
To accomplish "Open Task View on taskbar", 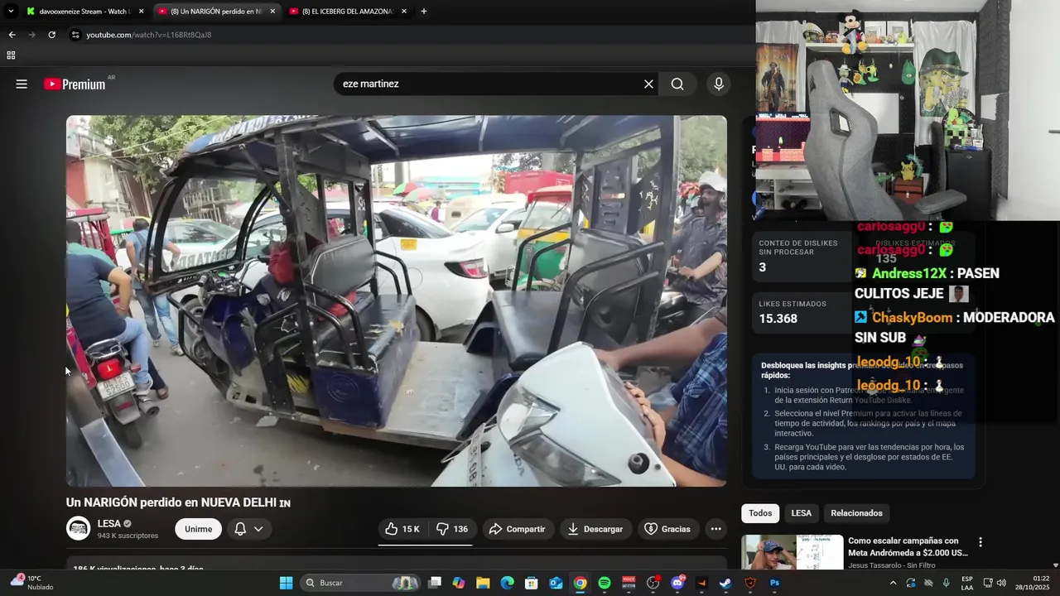I will pyautogui.click(x=435, y=583).
